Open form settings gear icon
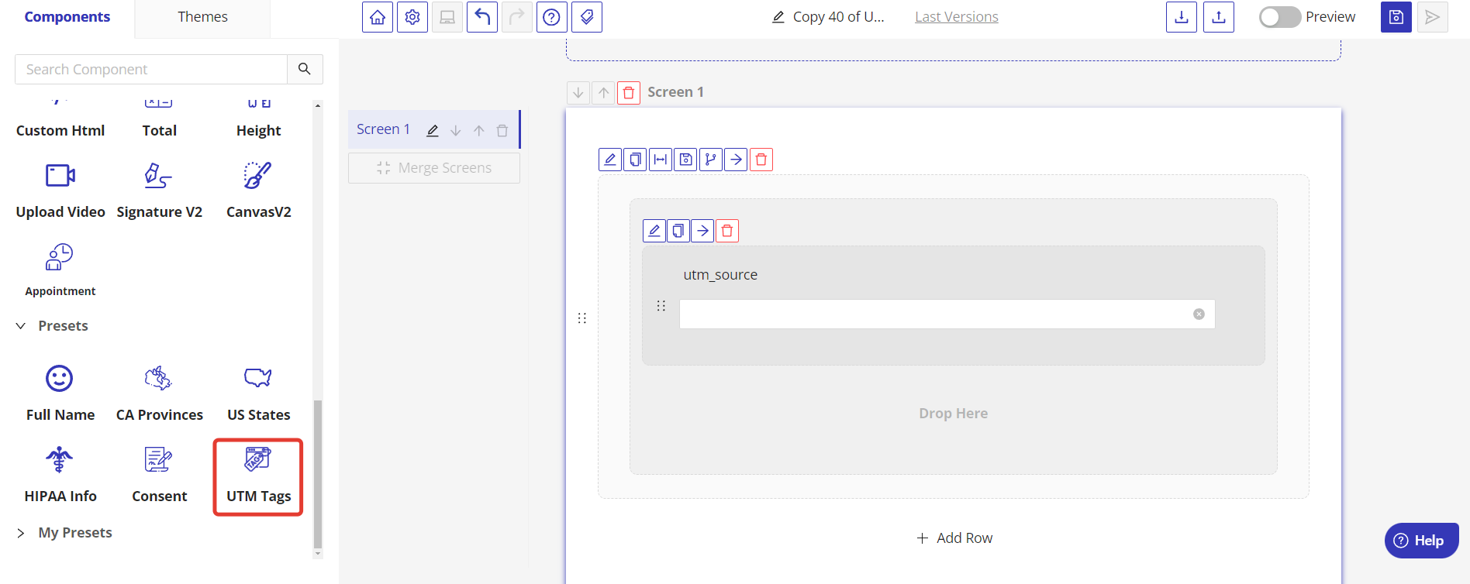 [x=412, y=17]
